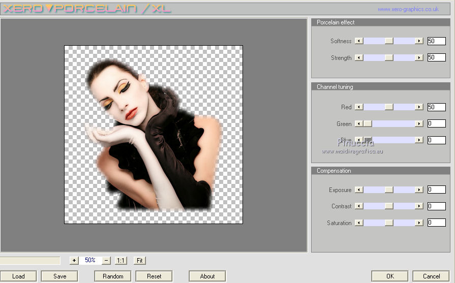This screenshot has height=283, width=455.
Task: Click the Random settings button
Action: tap(112, 276)
